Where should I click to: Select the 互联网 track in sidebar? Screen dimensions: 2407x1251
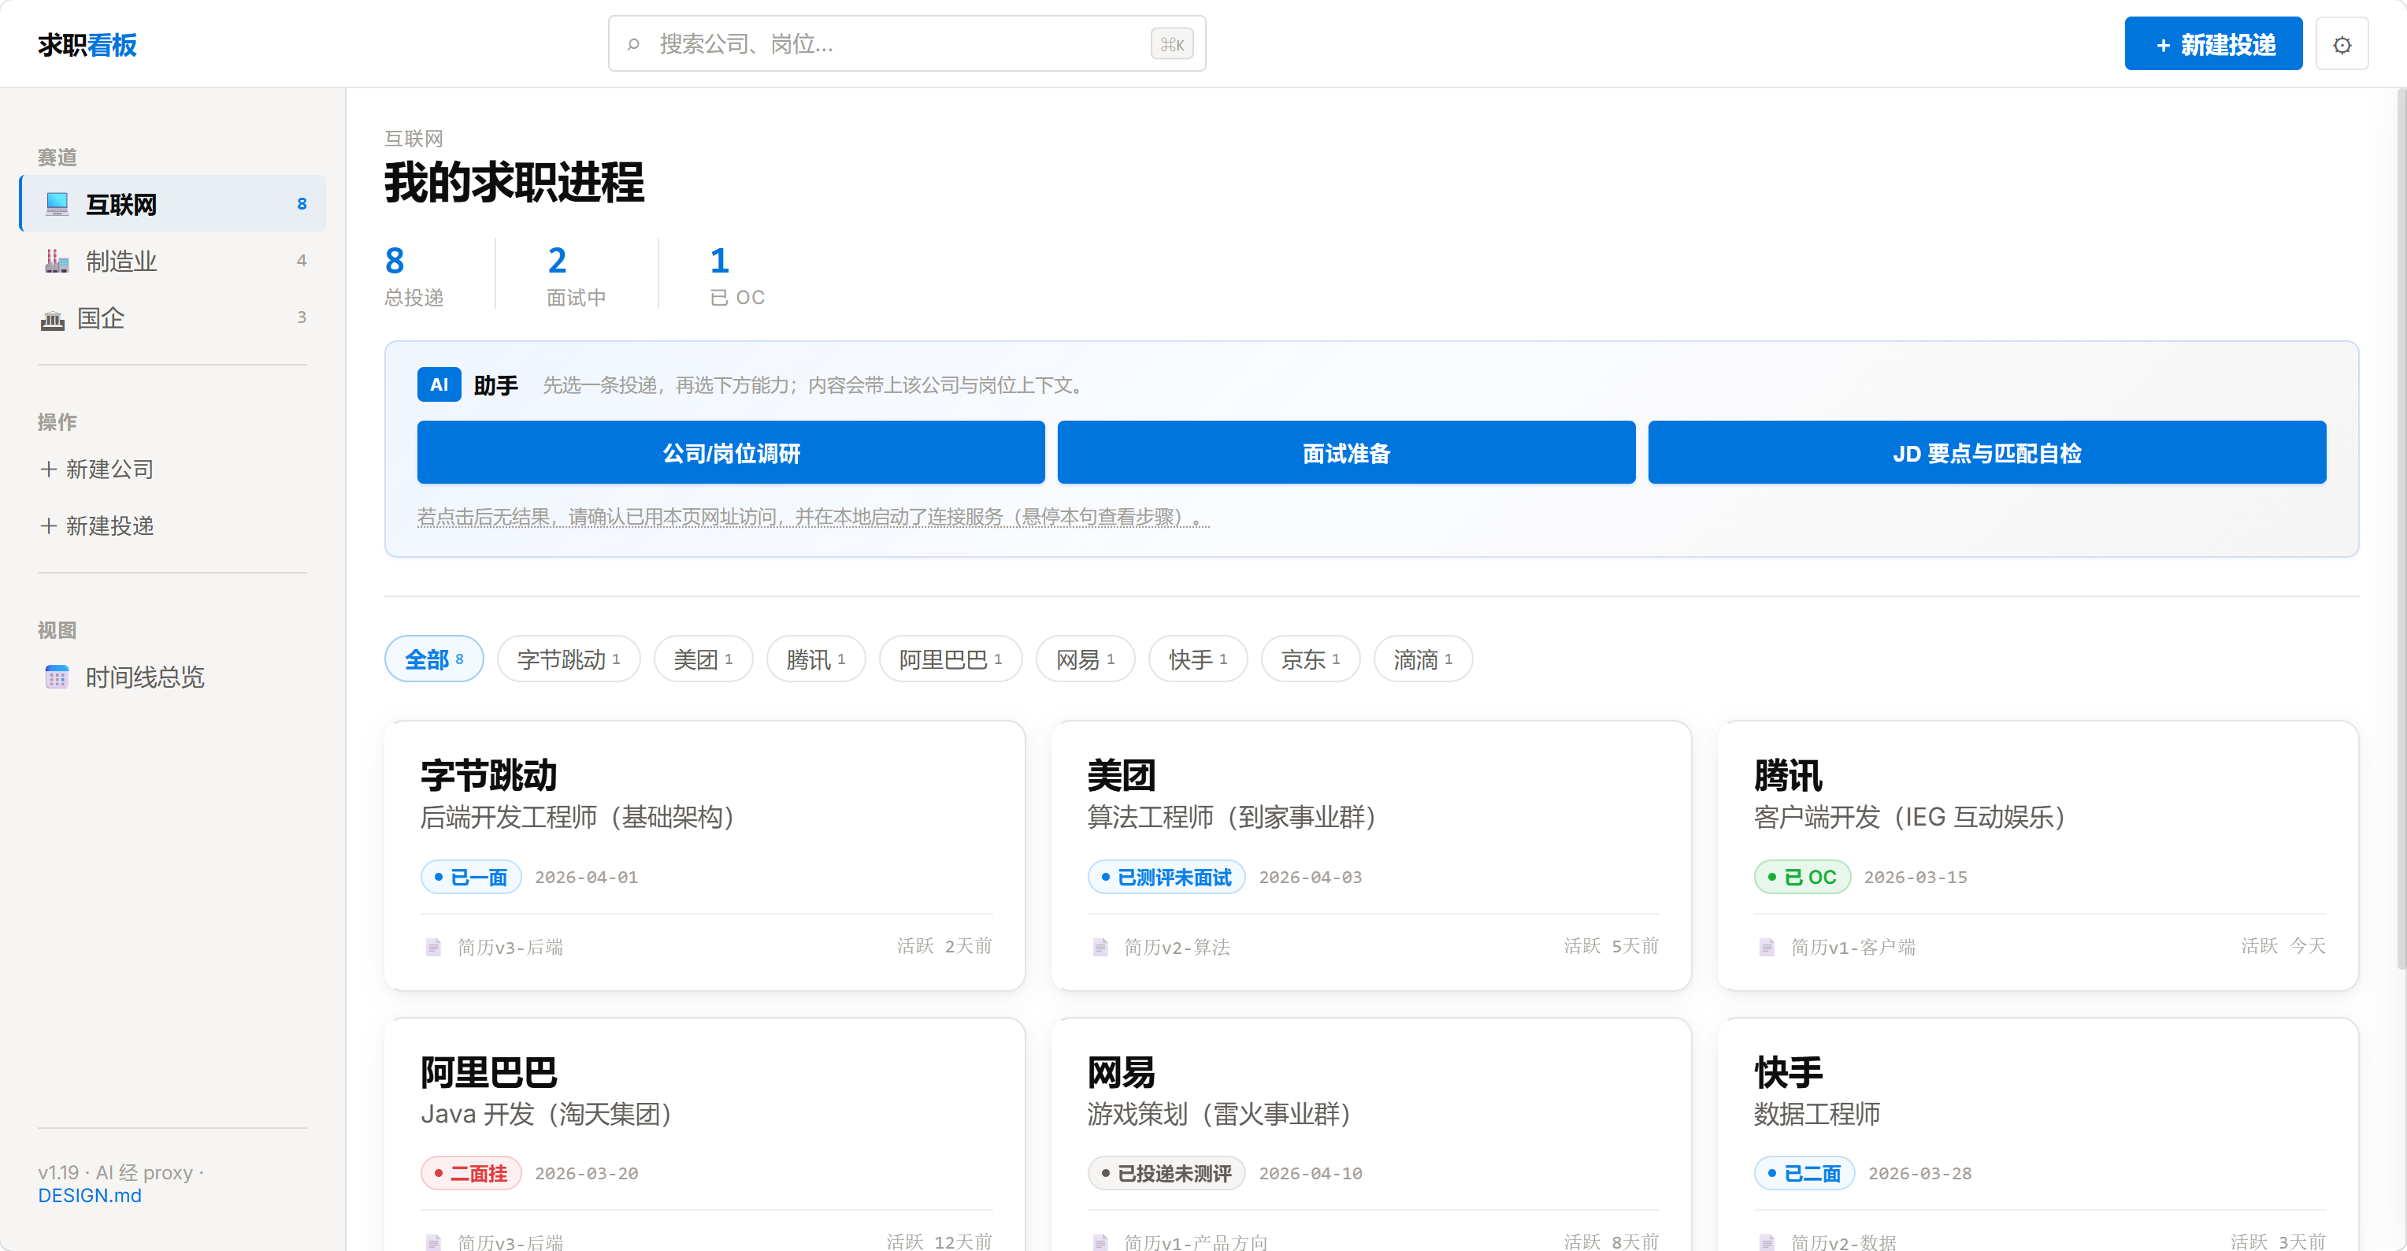click(x=172, y=204)
